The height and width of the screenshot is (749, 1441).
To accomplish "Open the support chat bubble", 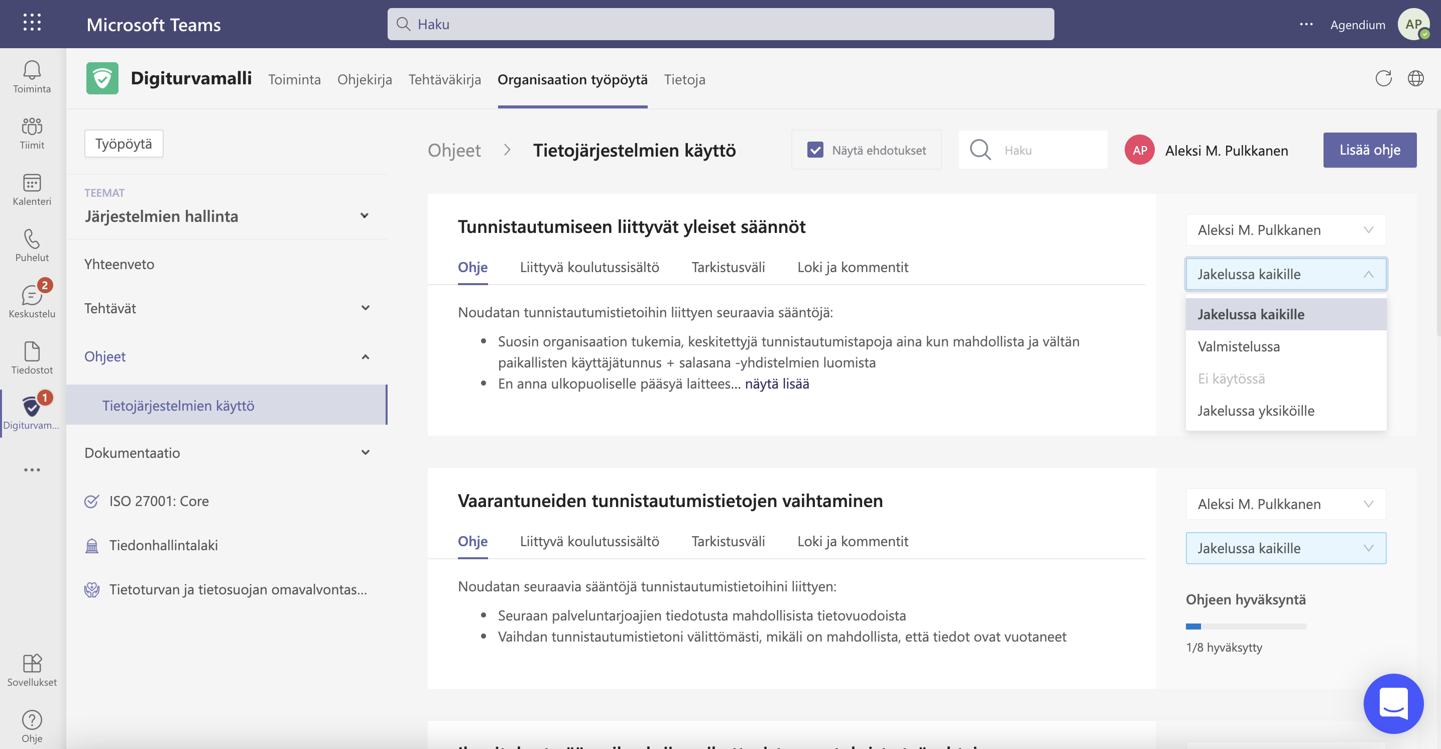I will [x=1393, y=703].
